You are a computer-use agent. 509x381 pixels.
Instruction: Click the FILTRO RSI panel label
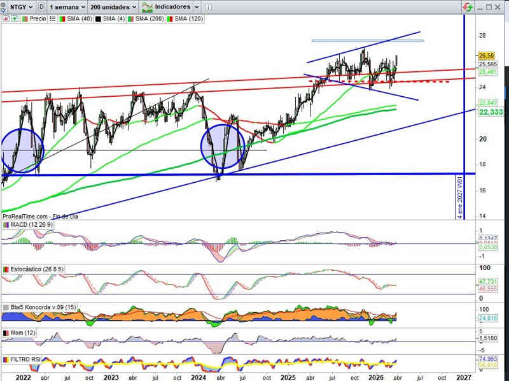(x=26, y=359)
